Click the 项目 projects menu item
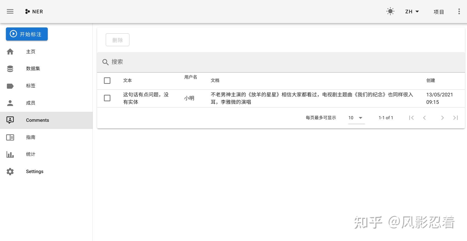Viewport: 467px width, 241px height. pos(439,12)
